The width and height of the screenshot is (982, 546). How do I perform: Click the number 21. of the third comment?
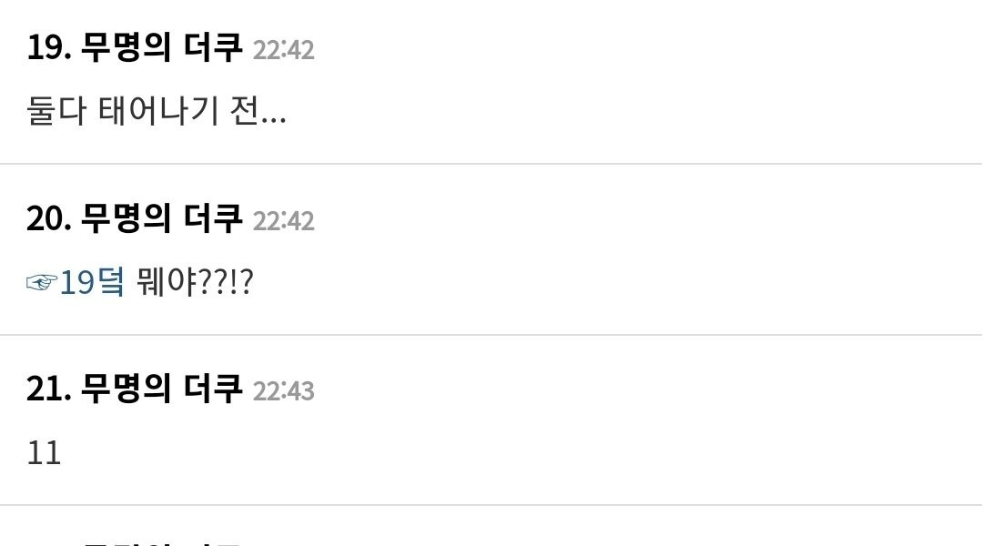point(49,389)
